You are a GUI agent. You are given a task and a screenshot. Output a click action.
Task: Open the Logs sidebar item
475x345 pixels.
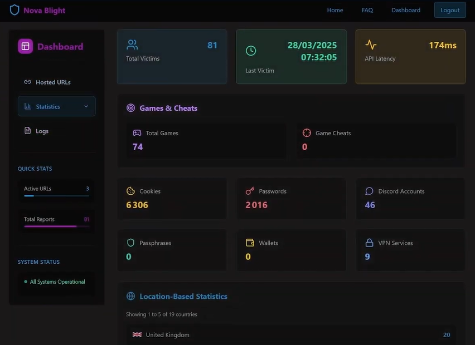(x=42, y=131)
